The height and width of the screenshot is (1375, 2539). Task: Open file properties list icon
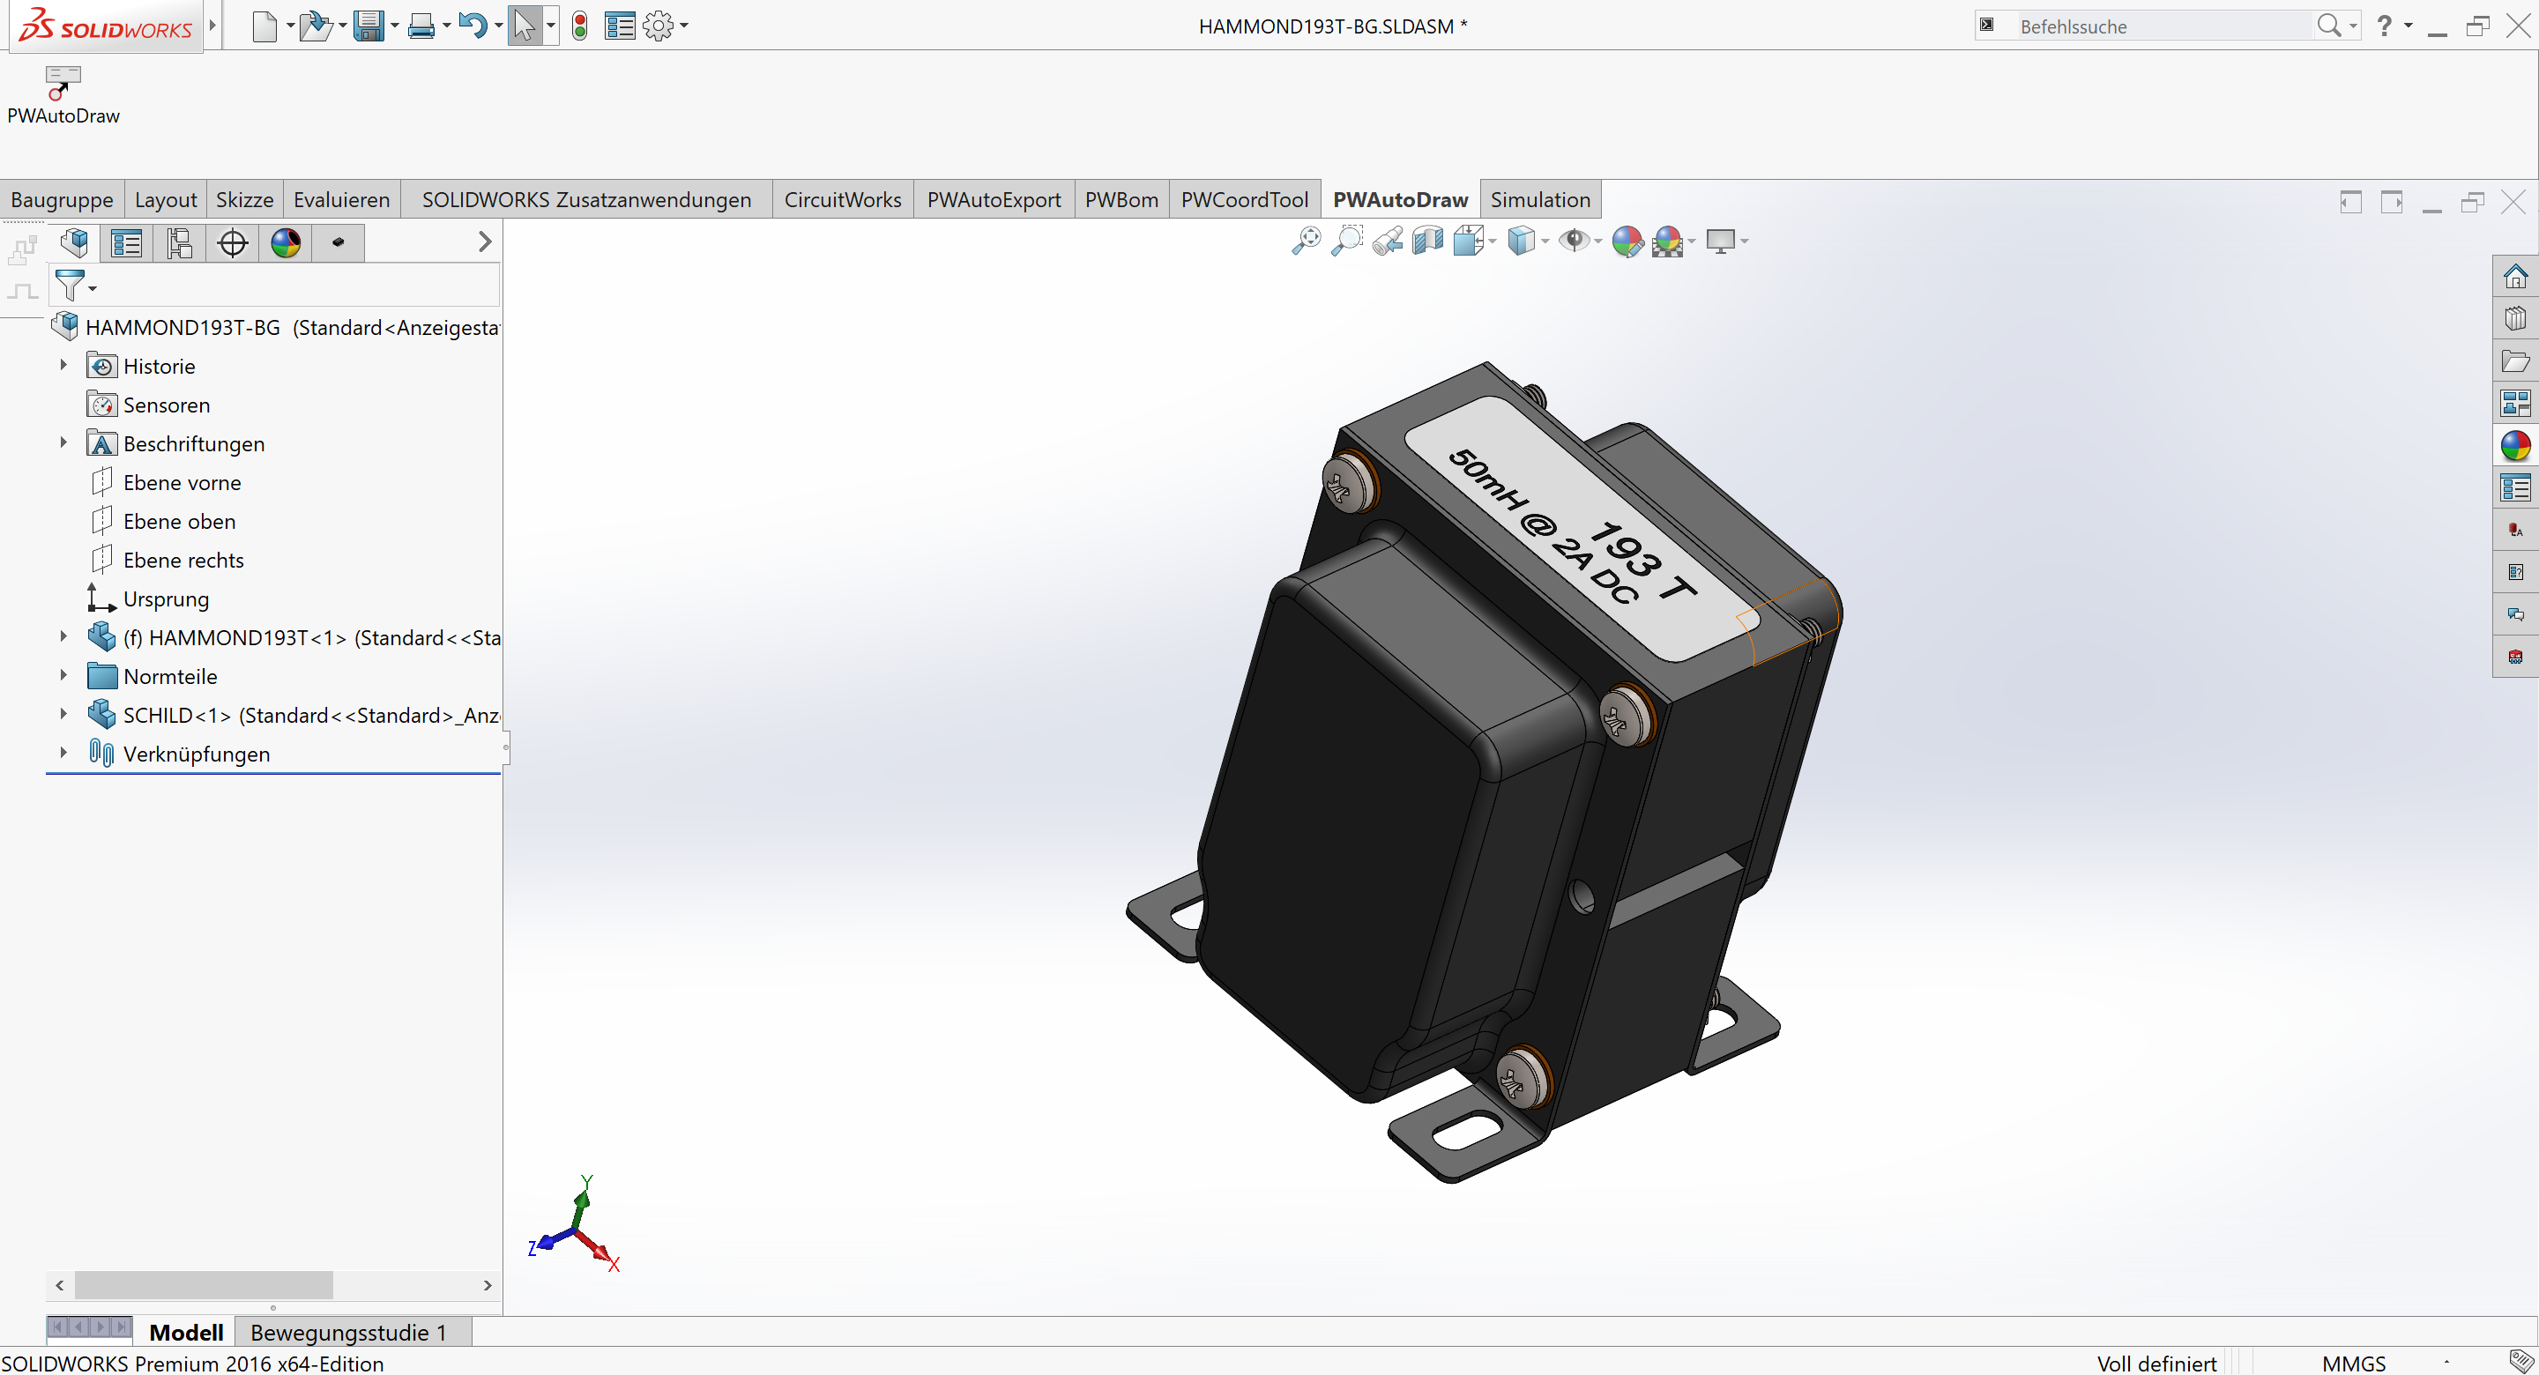pyautogui.click(x=620, y=26)
